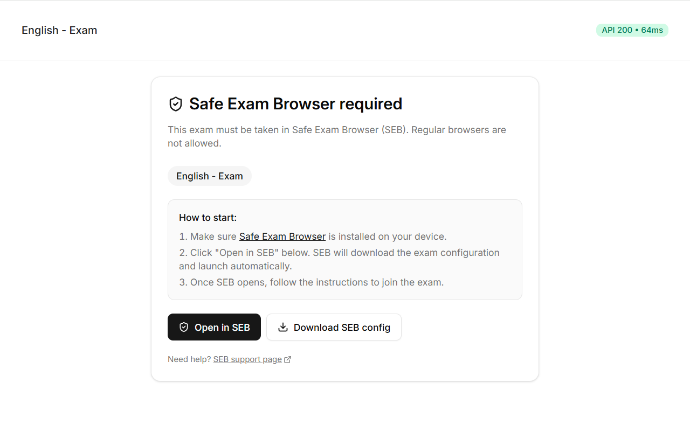This screenshot has height=431, width=690.
Task: Download the SEB configuration file
Action: (334, 327)
